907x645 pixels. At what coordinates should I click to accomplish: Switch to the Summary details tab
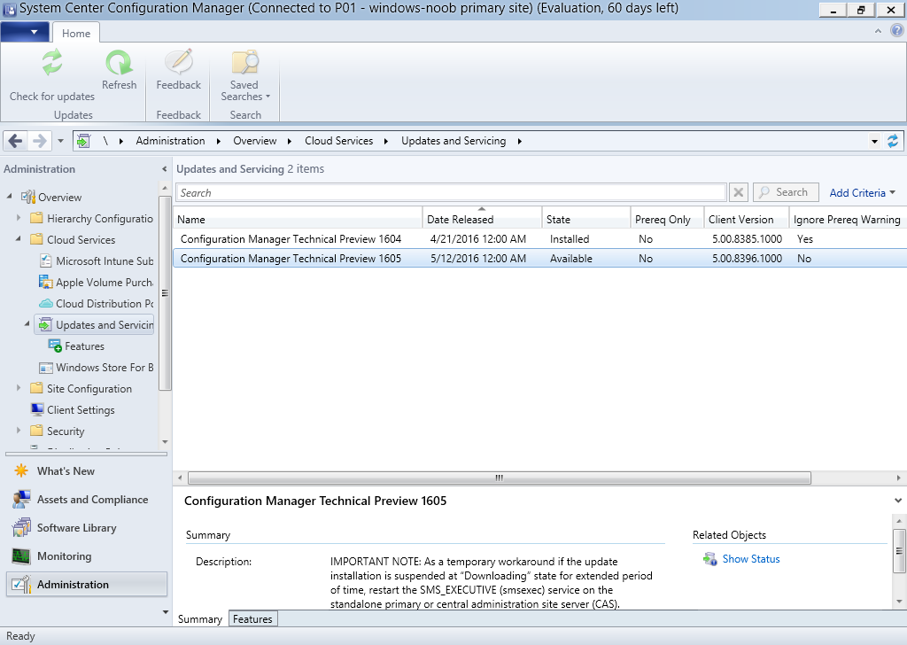point(200,619)
